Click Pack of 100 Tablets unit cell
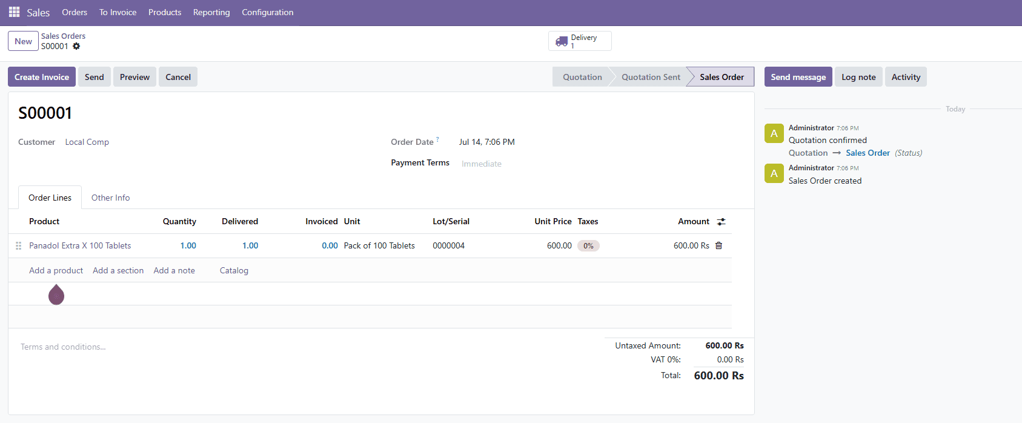This screenshot has height=423, width=1022. pyautogui.click(x=379, y=245)
